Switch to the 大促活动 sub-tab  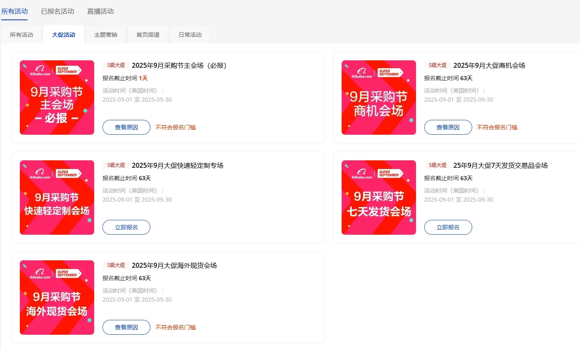click(x=63, y=34)
